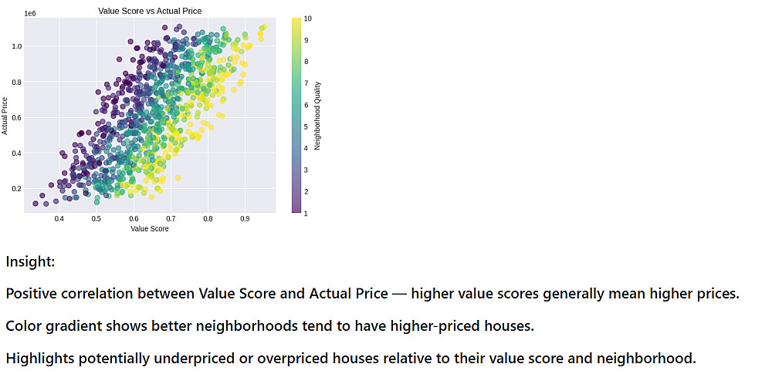This screenshot has width=772, height=374.
Task: Click the yellow top end of the colorbar
Action: pos(296,22)
